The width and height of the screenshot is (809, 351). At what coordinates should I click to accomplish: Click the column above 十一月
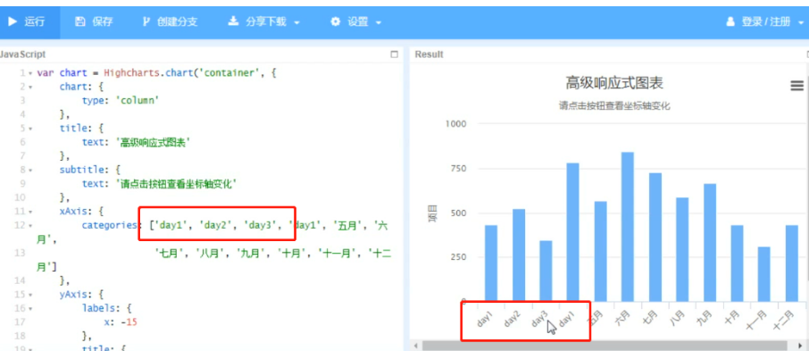click(x=764, y=274)
